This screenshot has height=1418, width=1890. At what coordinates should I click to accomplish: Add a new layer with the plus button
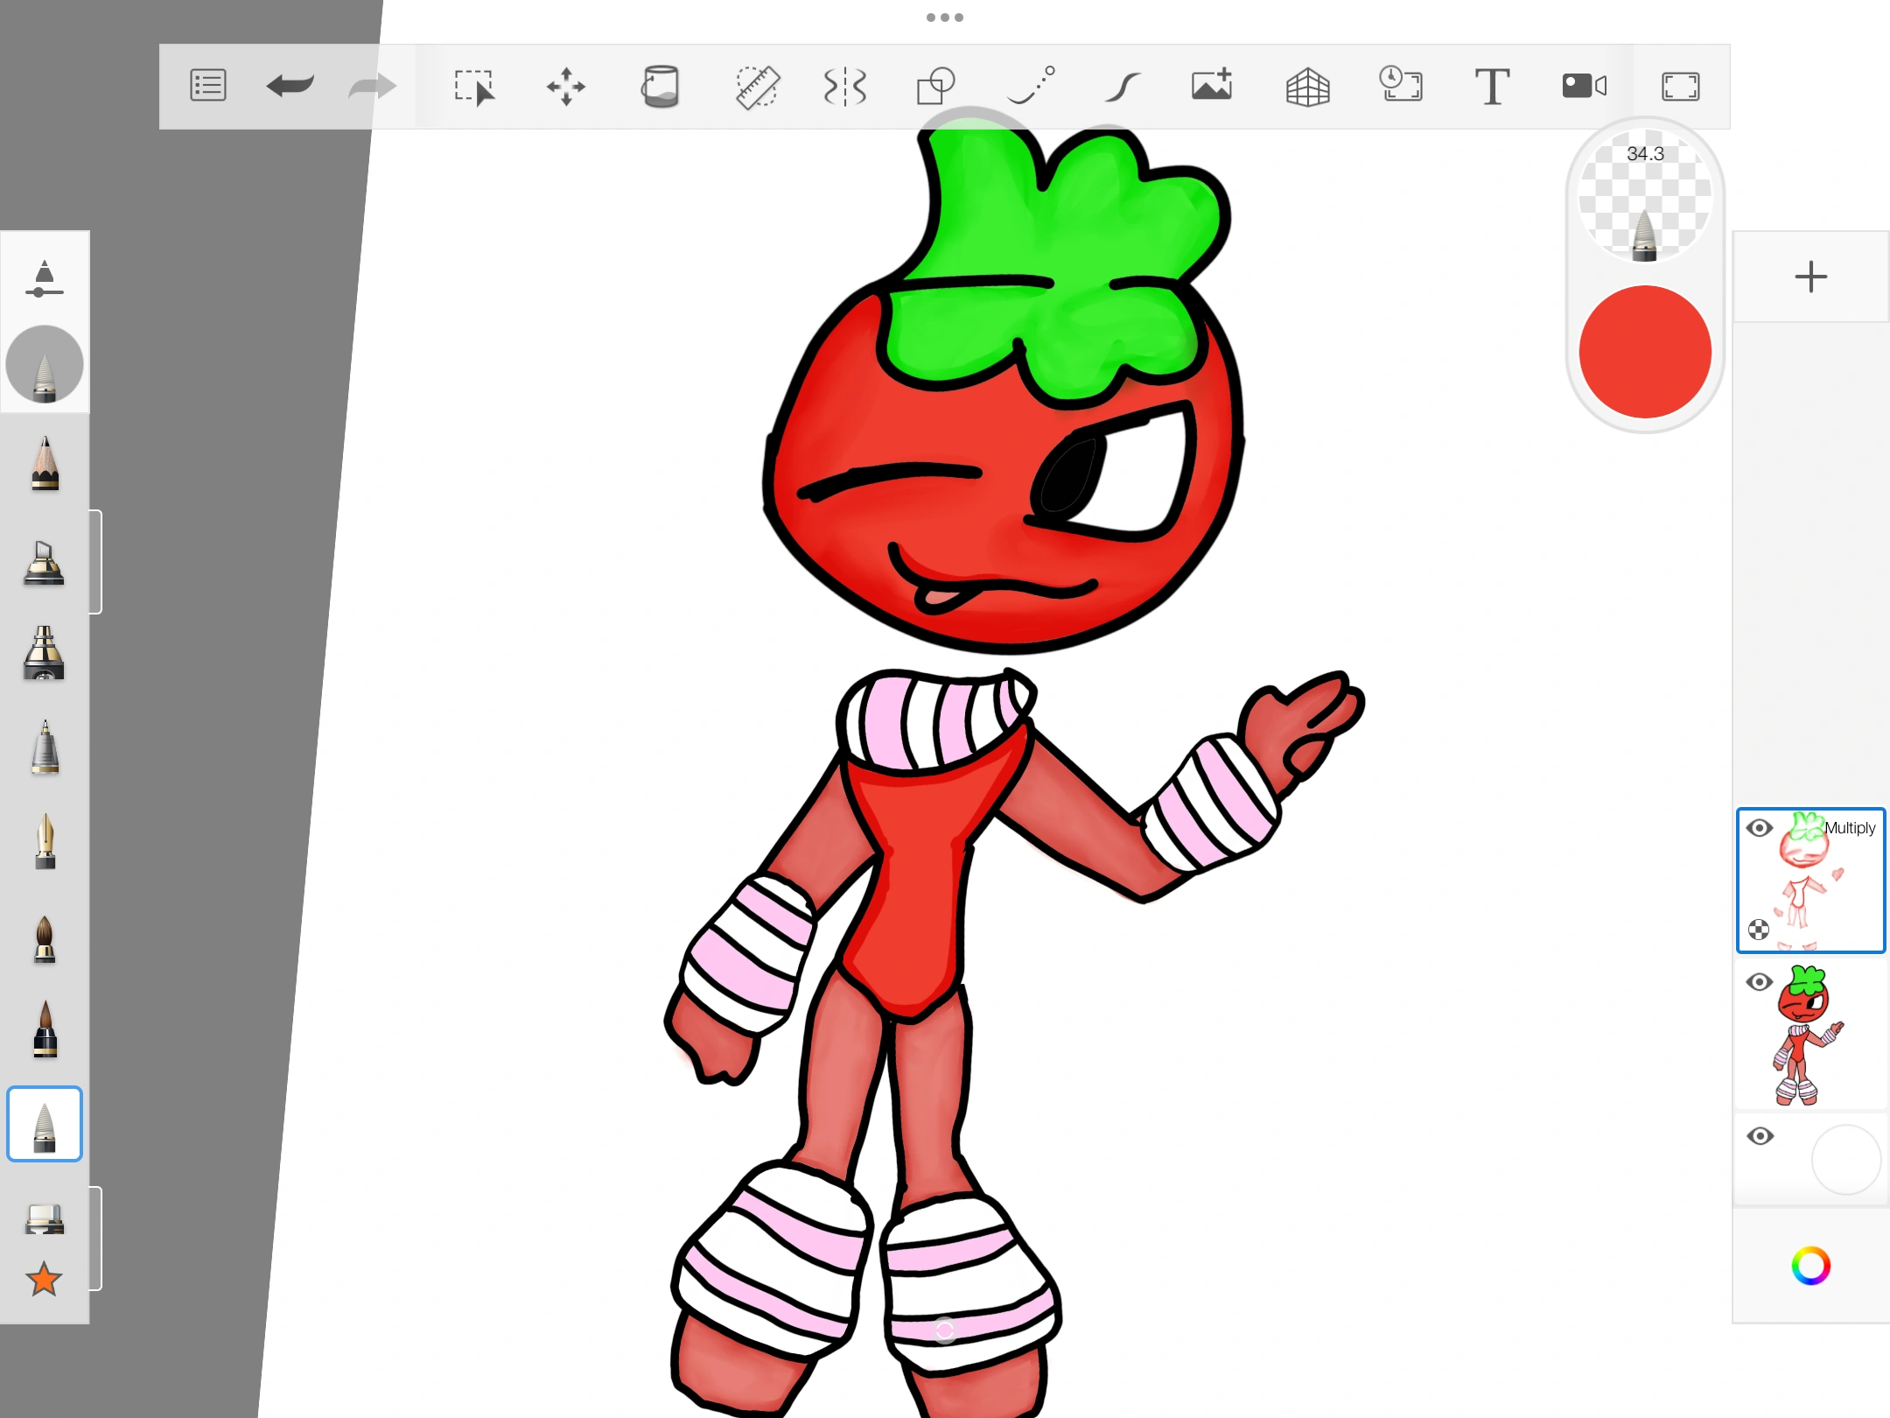1810,277
